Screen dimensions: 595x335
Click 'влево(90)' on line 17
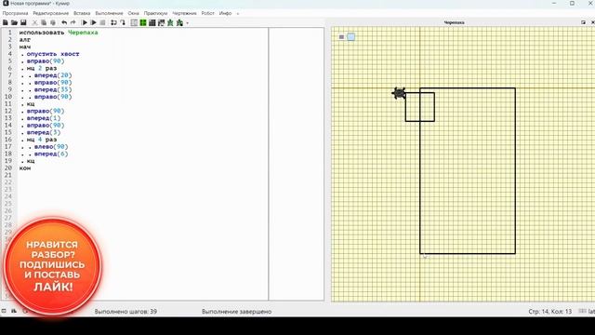click(x=51, y=147)
